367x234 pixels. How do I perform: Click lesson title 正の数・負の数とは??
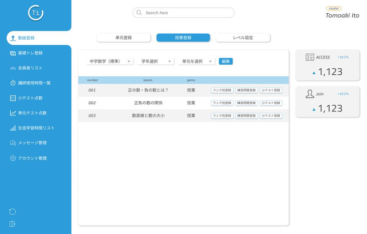pos(148,90)
